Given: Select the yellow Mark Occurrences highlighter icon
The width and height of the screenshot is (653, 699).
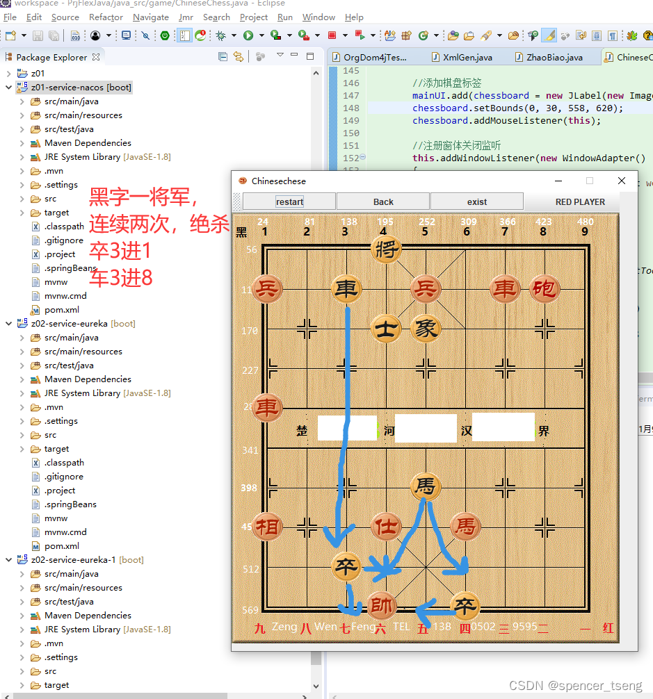Looking at the screenshot, I should [548, 35].
